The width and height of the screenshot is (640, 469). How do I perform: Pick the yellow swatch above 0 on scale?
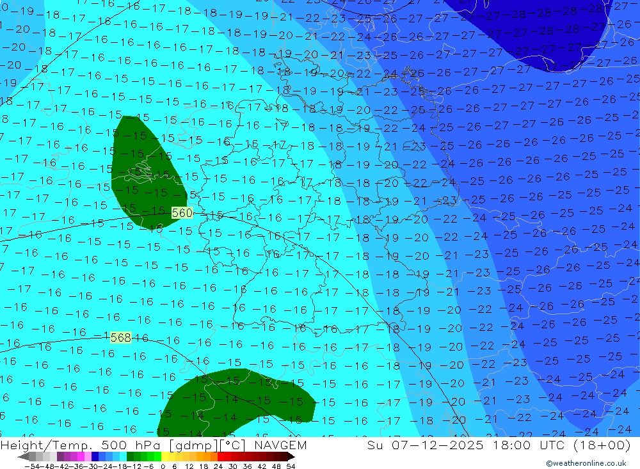pyautogui.click(x=165, y=456)
